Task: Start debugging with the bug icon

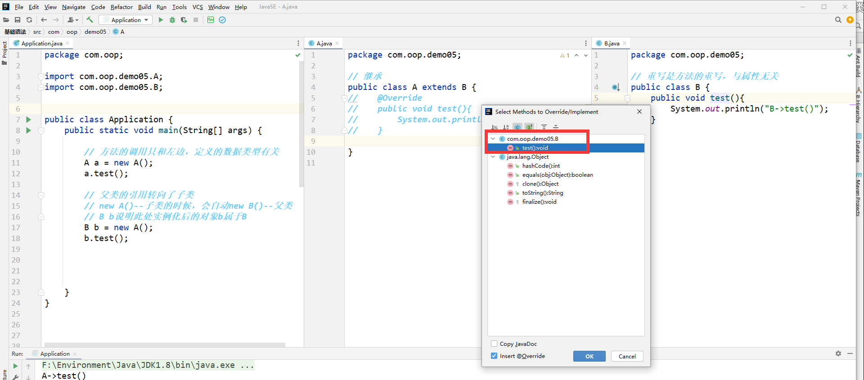Action: [x=172, y=20]
